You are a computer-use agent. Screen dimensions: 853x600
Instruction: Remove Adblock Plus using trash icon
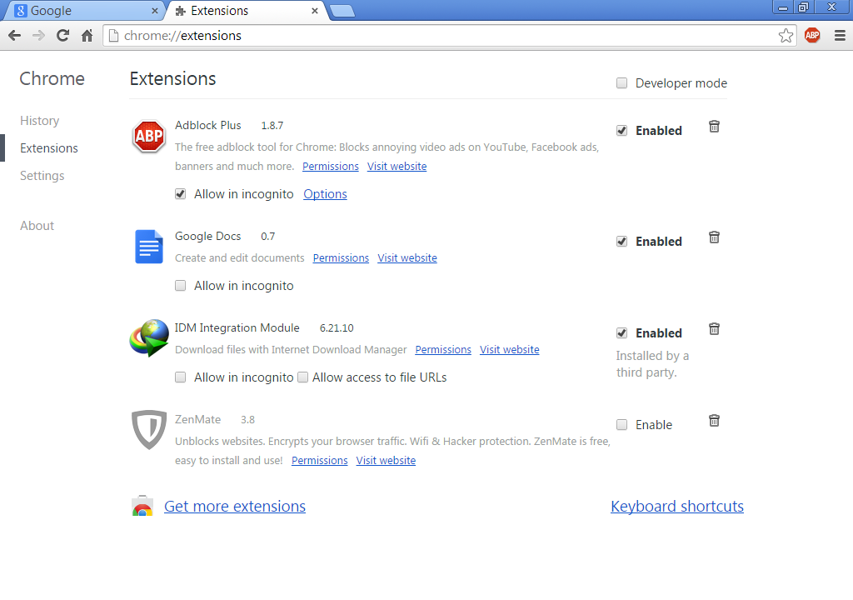(x=714, y=127)
